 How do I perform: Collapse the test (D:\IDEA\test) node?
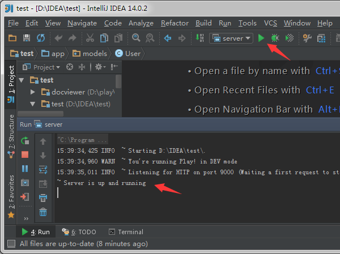coord(32,104)
